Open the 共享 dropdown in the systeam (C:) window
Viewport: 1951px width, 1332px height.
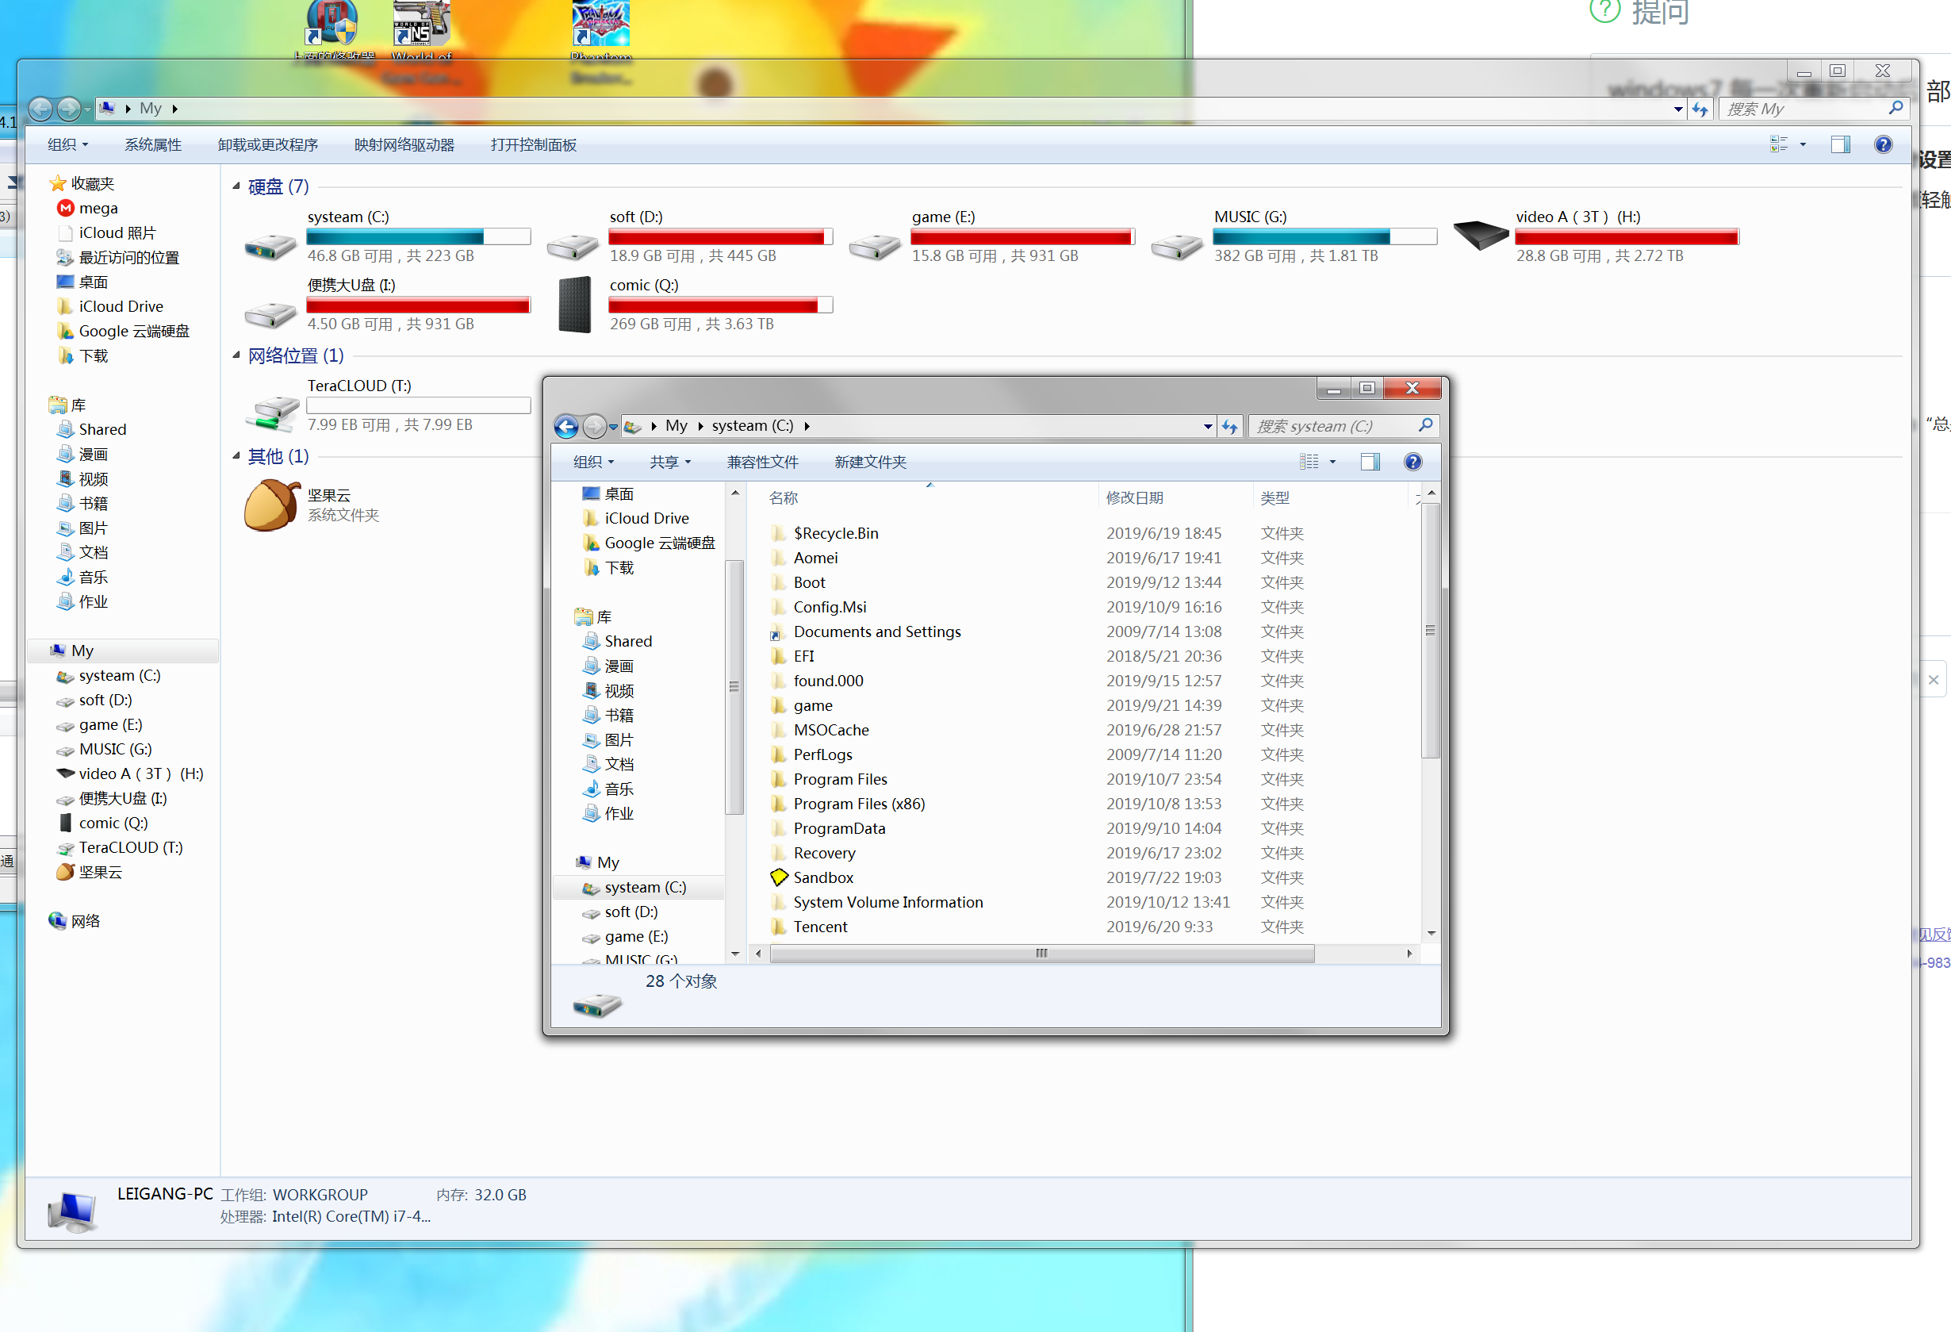click(670, 462)
